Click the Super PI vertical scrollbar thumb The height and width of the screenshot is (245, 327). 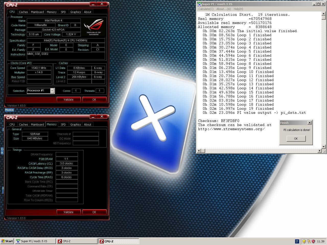click(x=324, y=18)
